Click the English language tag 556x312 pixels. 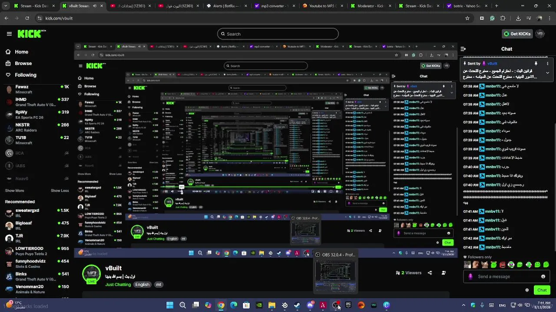(142, 285)
